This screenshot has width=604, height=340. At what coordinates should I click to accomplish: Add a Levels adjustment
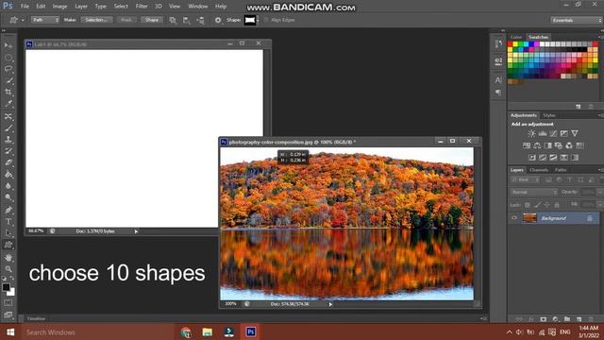[543, 133]
